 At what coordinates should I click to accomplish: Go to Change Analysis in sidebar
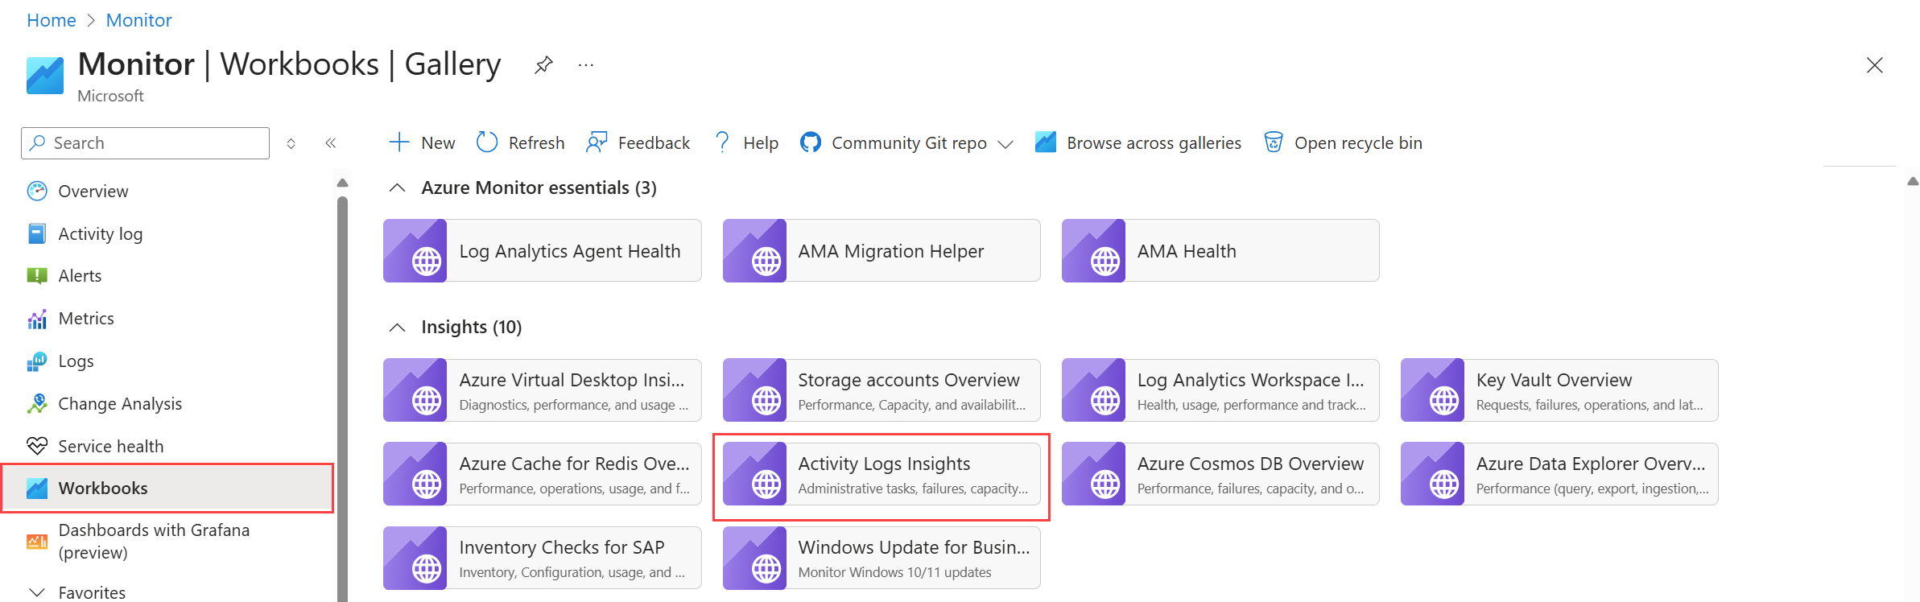pyautogui.click(x=120, y=403)
